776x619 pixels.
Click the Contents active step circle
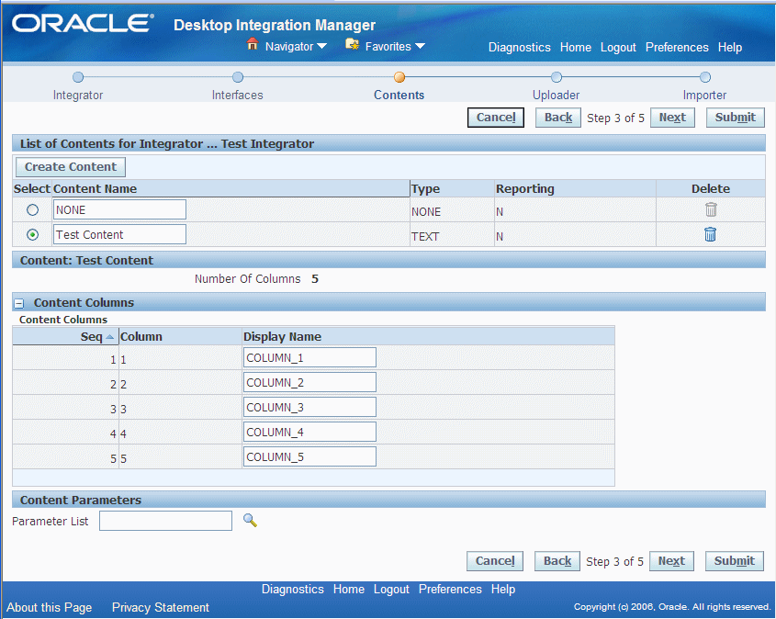point(399,77)
